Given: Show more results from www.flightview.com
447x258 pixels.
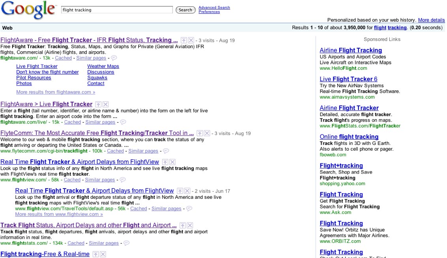Looking at the screenshot, I should pyautogui.click(x=59, y=214).
